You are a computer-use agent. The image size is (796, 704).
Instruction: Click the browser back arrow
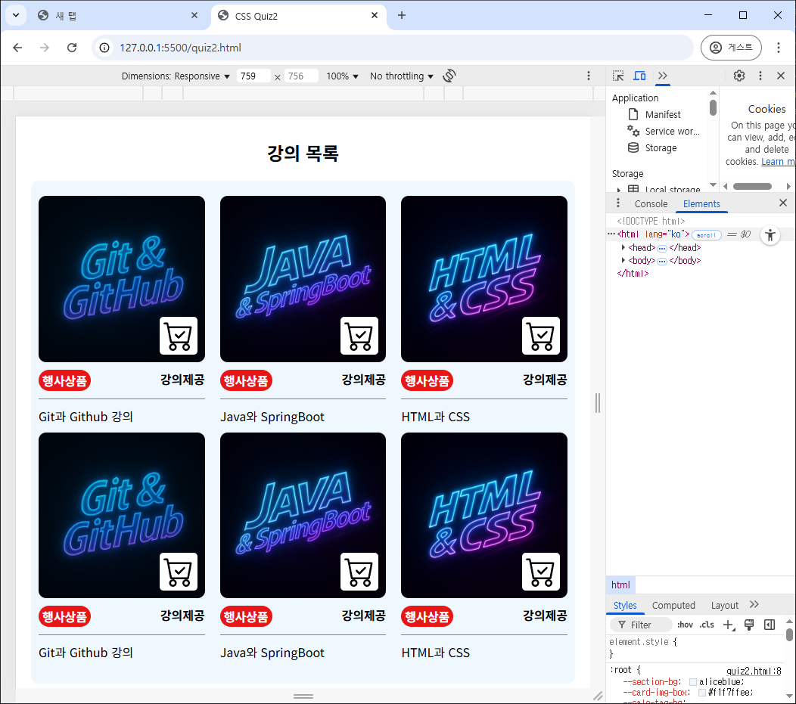tap(17, 48)
